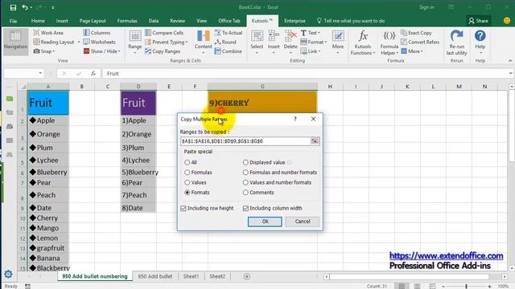Open Reading Layout tool

pos(54,42)
